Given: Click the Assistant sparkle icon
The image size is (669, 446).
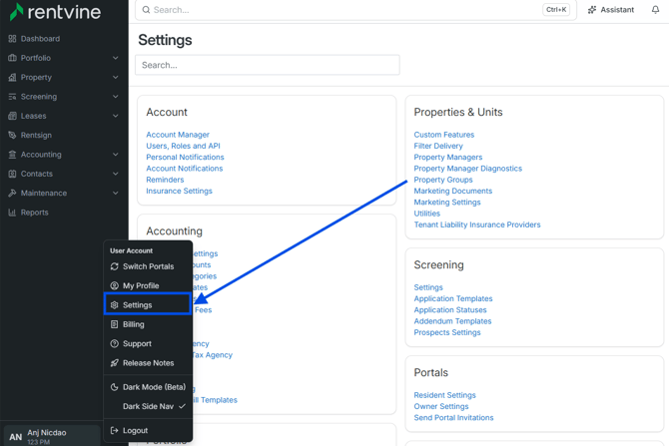Looking at the screenshot, I should tap(592, 10).
